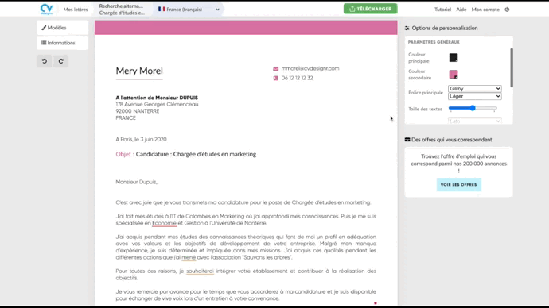Select the Recherche alterna... letter tab
549x308 pixels.
click(122, 10)
